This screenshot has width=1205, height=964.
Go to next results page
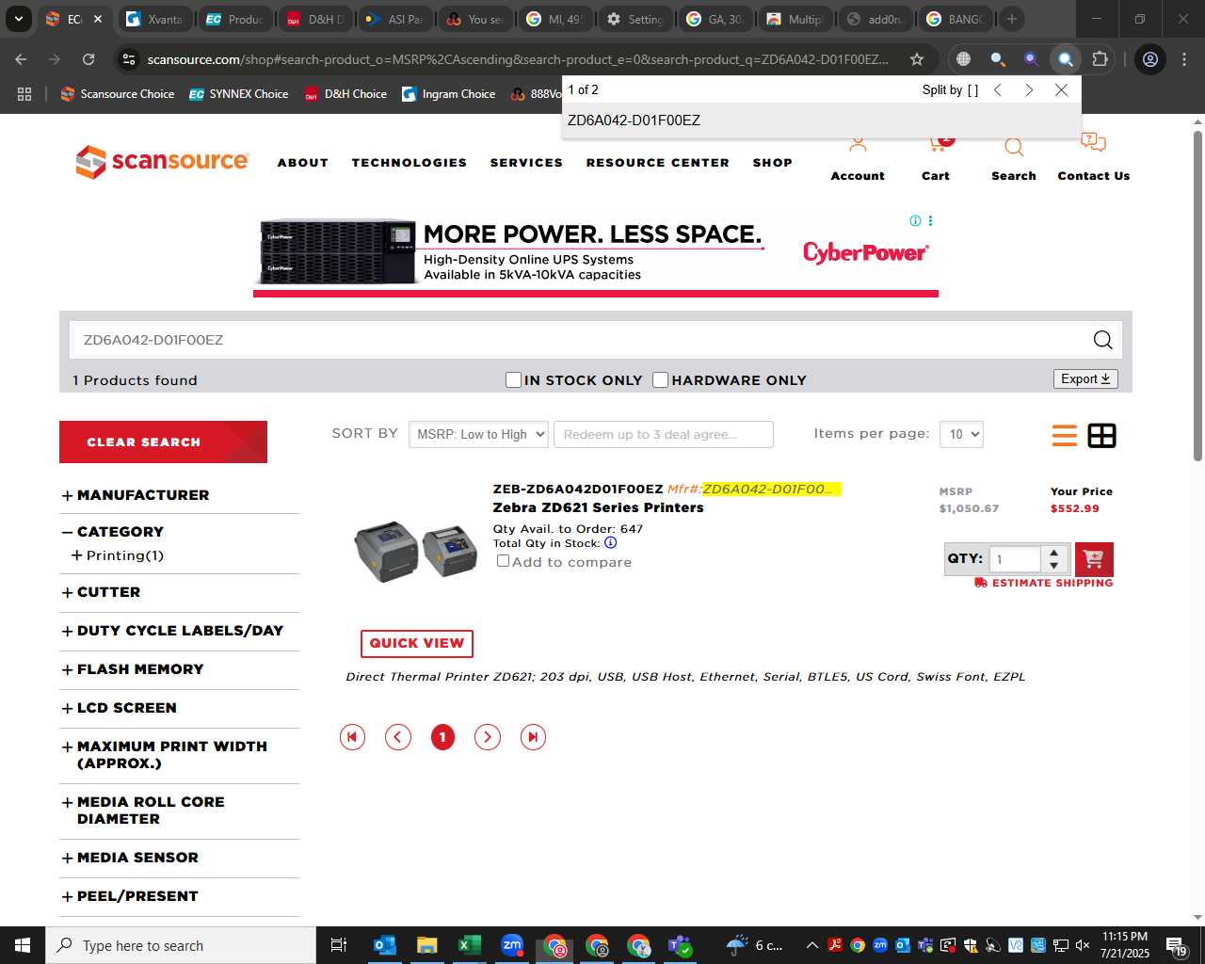point(487,737)
